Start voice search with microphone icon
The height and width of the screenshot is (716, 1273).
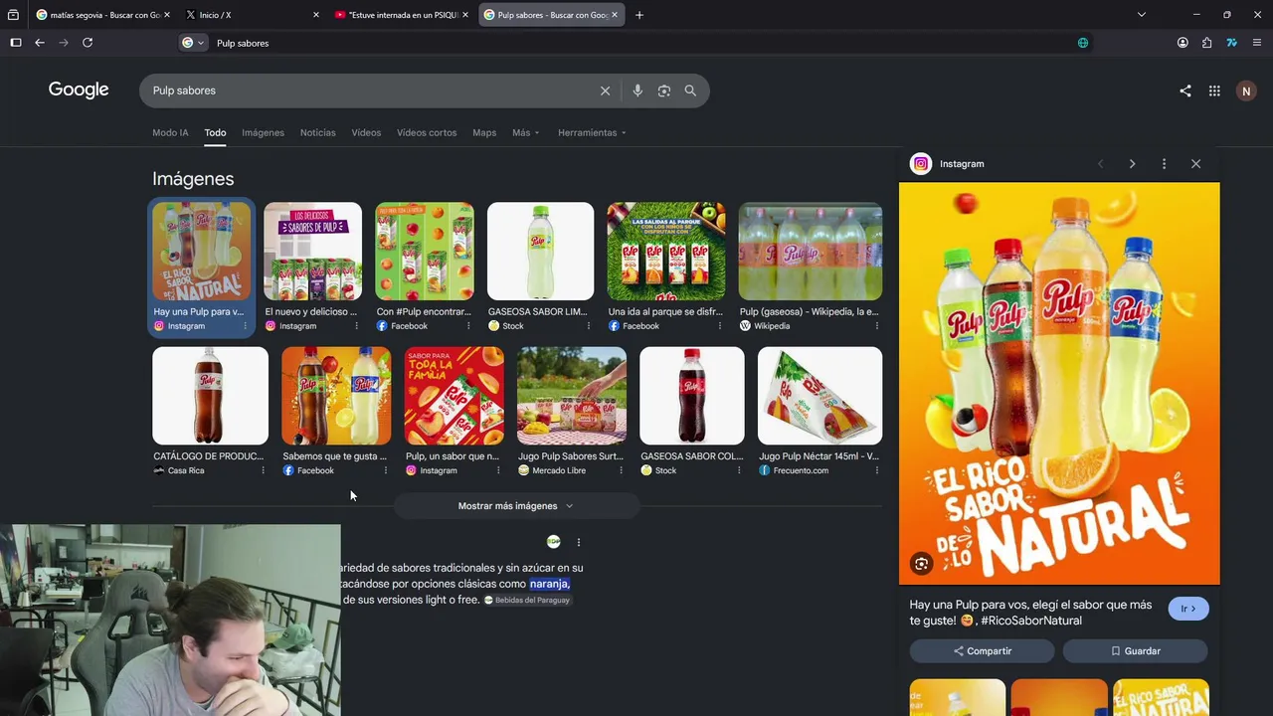637,90
